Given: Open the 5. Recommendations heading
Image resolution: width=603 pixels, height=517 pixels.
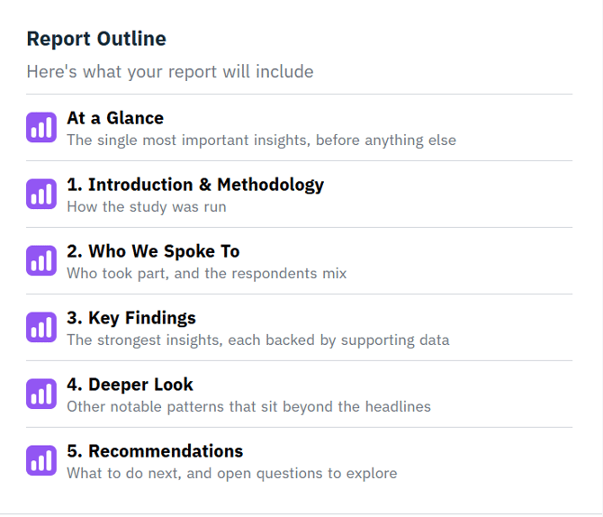Looking at the screenshot, I should click(155, 451).
